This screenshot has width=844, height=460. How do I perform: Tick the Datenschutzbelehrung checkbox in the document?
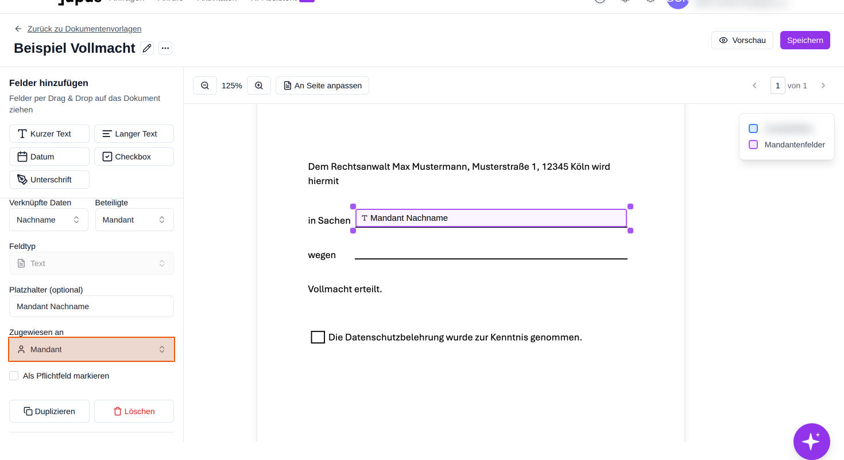(318, 337)
